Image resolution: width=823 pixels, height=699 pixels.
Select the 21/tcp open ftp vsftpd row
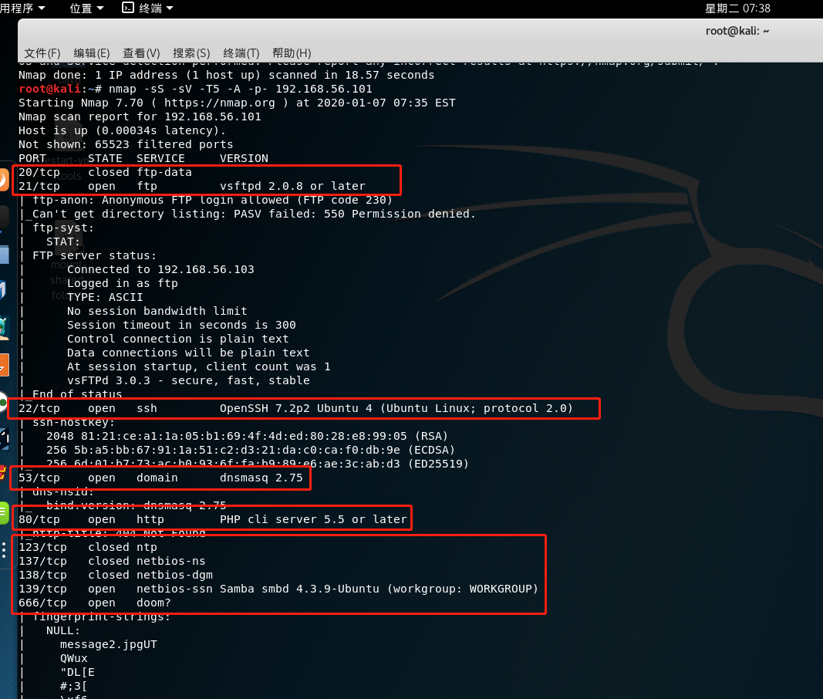[191, 186]
